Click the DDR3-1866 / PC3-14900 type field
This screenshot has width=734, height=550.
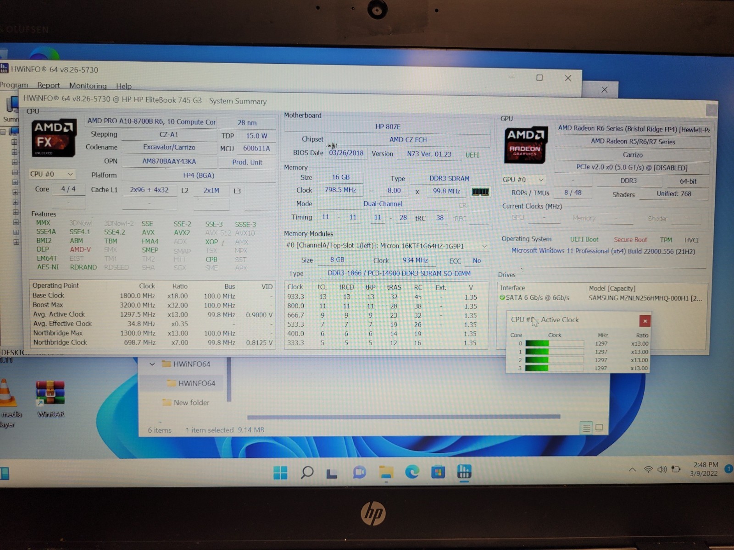[399, 274]
